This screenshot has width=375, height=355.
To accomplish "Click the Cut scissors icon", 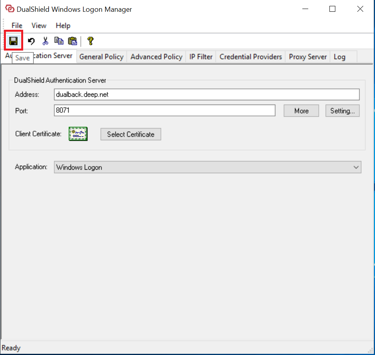I will [x=45, y=41].
